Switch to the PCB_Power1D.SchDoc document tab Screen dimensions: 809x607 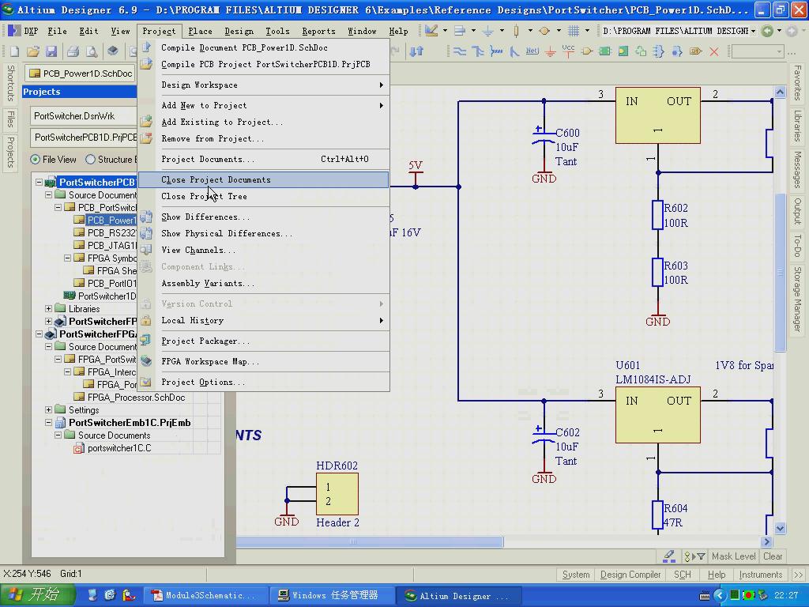pos(81,74)
